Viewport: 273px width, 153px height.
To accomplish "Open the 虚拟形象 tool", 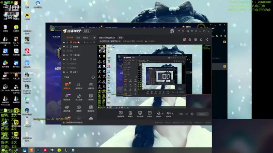I will pyautogui.click(x=67, y=108).
